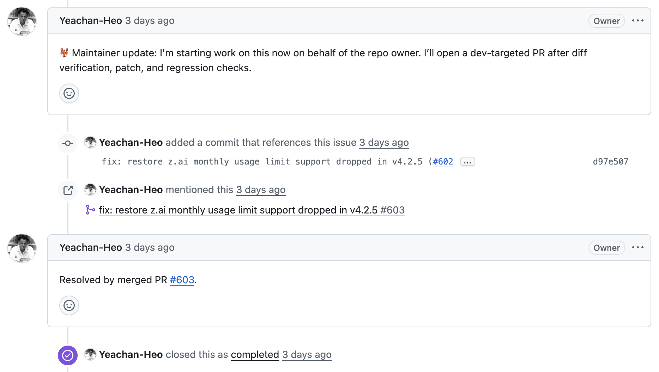The height and width of the screenshot is (372, 659).
Task: Open options menu for Resolved by merged comment
Action: [637, 248]
